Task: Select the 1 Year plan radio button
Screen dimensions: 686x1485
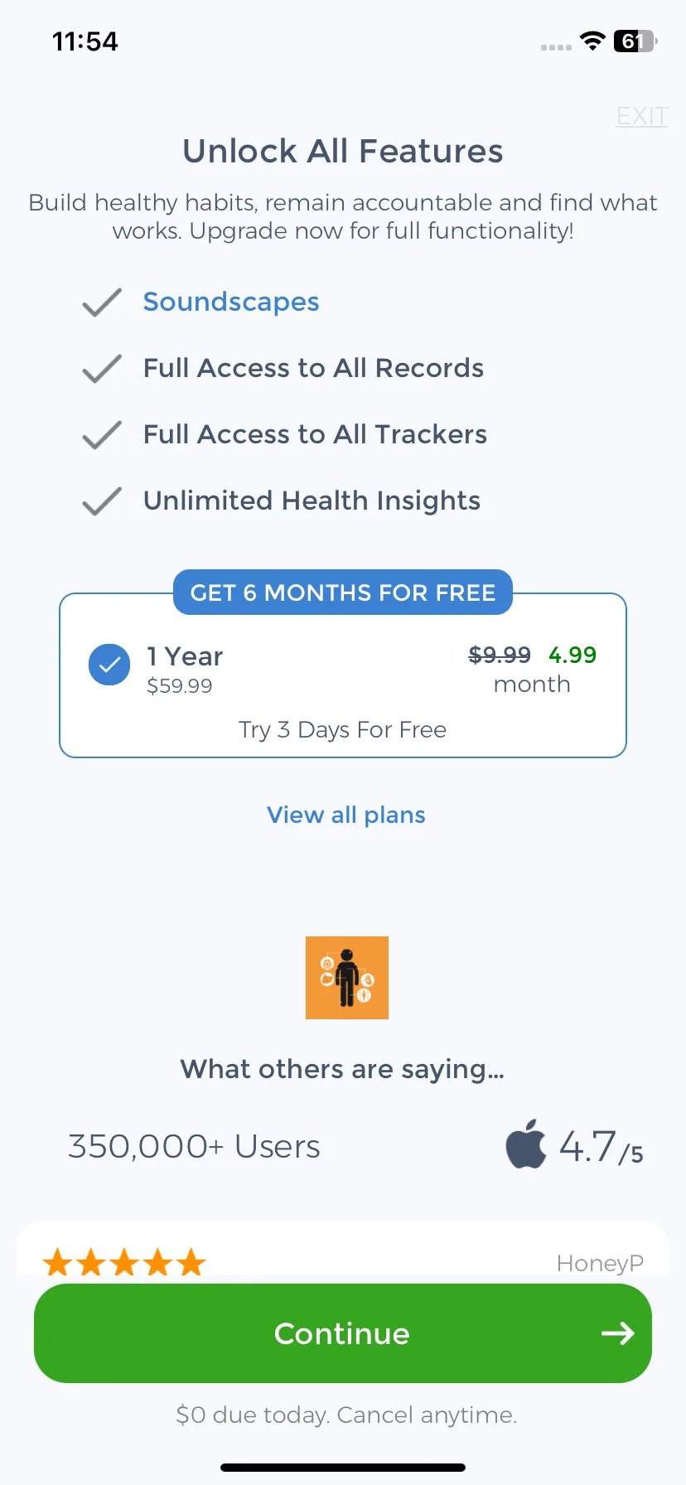Action: click(x=109, y=665)
